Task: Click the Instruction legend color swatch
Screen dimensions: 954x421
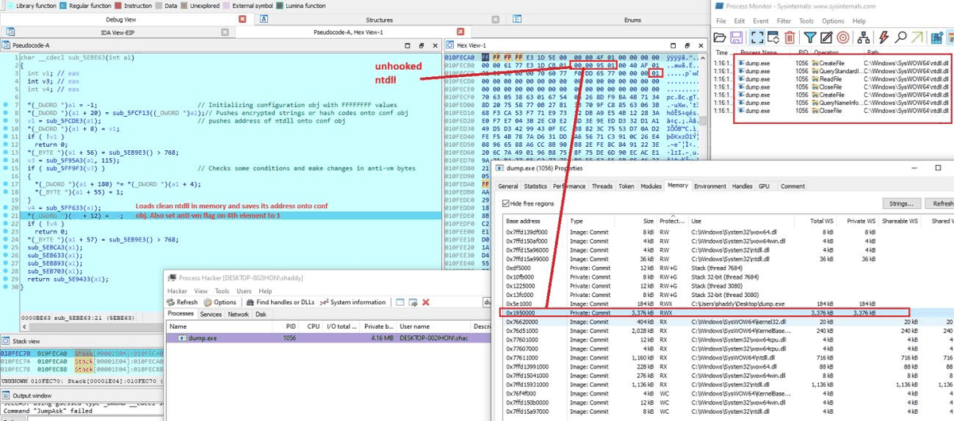Action: 118,6
